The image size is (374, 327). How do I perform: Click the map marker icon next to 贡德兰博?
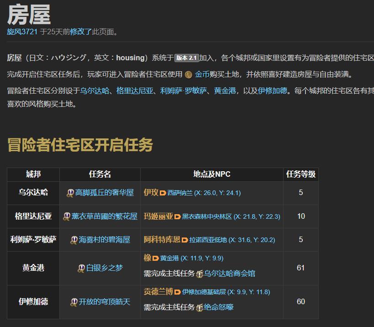(179, 292)
